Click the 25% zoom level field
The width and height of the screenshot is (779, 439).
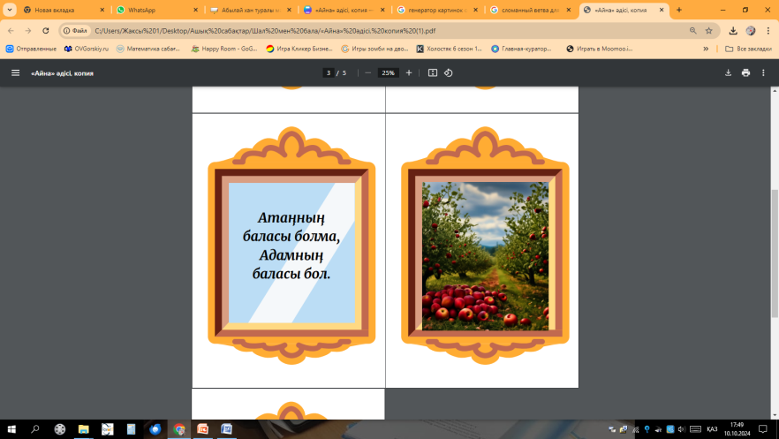tap(388, 73)
